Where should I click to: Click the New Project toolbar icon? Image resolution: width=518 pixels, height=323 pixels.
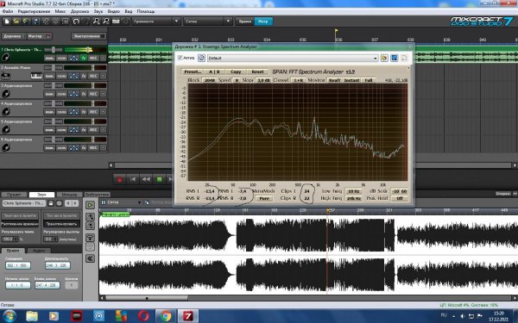click(7, 22)
